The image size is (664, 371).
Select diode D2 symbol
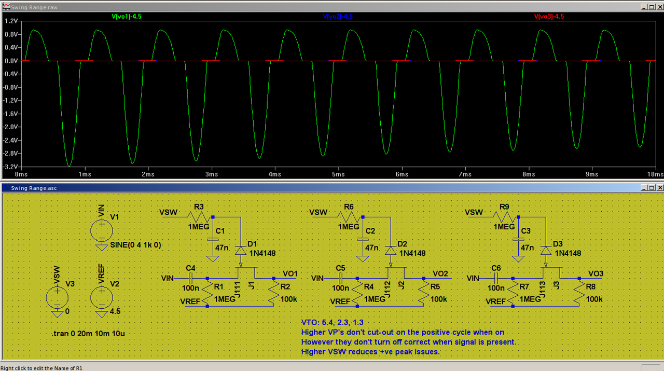click(391, 250)
